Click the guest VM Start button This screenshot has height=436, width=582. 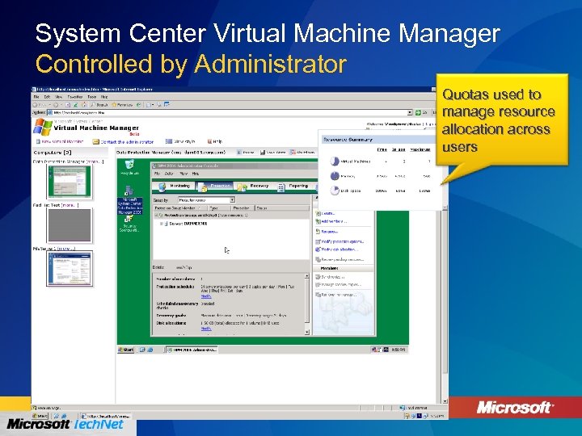tap(126, 350)
